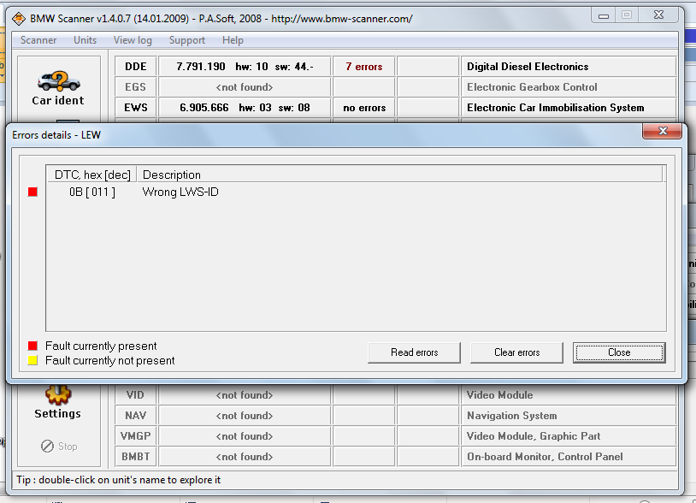Click the VMGP unit name cell
696x503 pixels.
pos(136,436)
